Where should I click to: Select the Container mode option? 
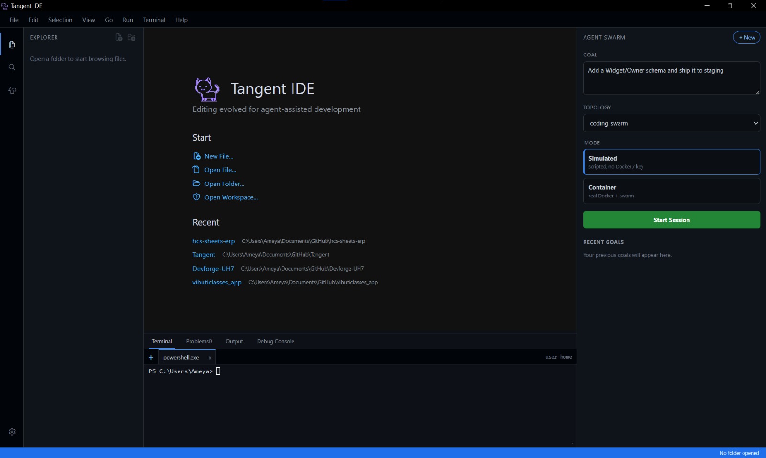[x=671, y=191]
